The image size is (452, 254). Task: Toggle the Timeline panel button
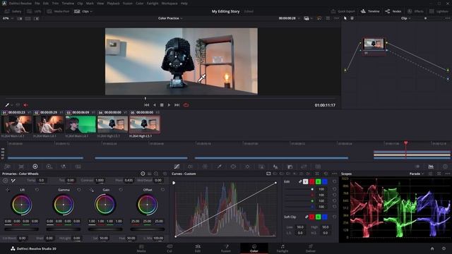tap(370, 11)
